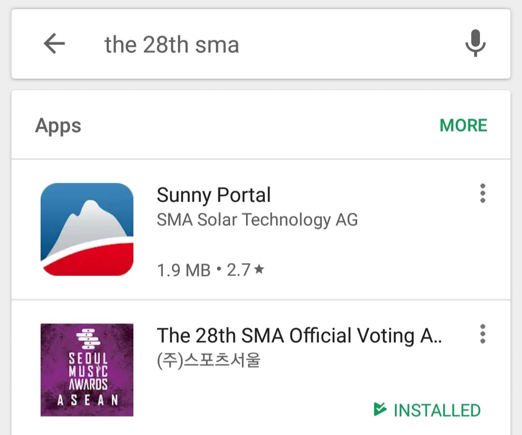Open overflow menu for Sunny Portal
Viewport: 522px width, 435px height.
point(482,193)
